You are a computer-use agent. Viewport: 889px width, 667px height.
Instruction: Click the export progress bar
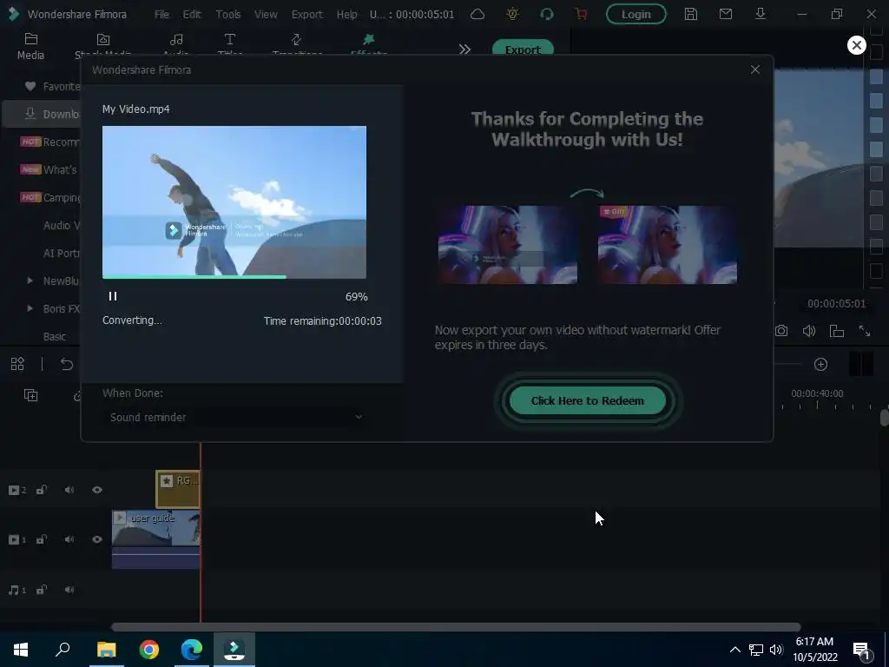[x=234, y=277]
